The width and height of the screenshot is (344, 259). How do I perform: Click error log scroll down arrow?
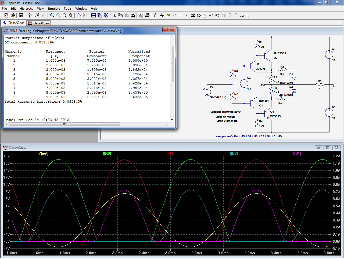point(172,120)
